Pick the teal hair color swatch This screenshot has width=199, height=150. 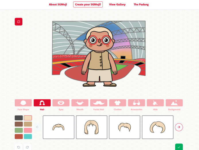click(x=28, y=137)
